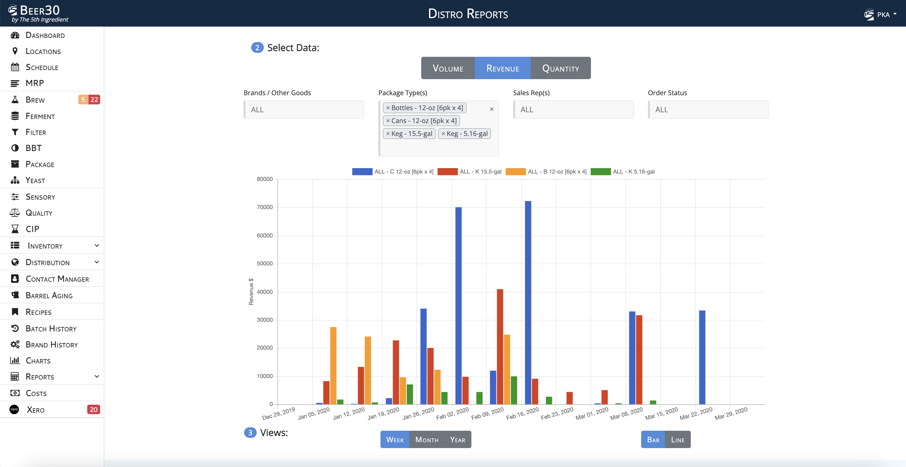This screenshot has height=467, width=906.
Task: Switch data to Volume
Action: [x=448, y=68]
